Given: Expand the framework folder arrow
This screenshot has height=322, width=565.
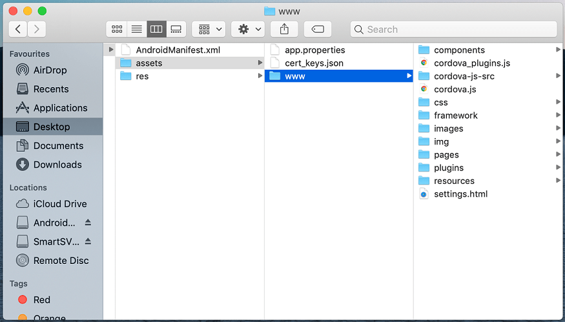Looking at the screenshot, I should point(558,116).
